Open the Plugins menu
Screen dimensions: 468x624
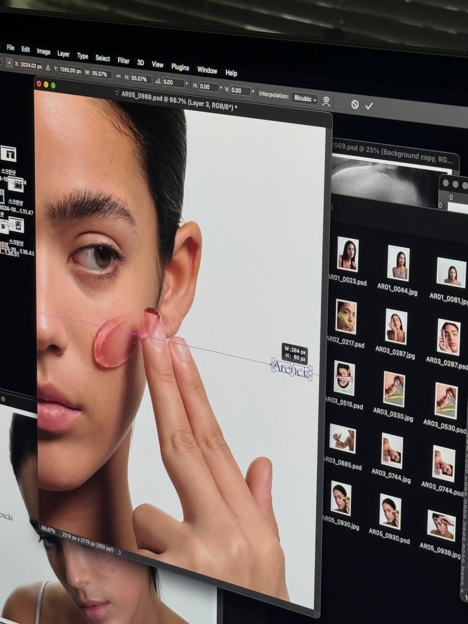180,67
